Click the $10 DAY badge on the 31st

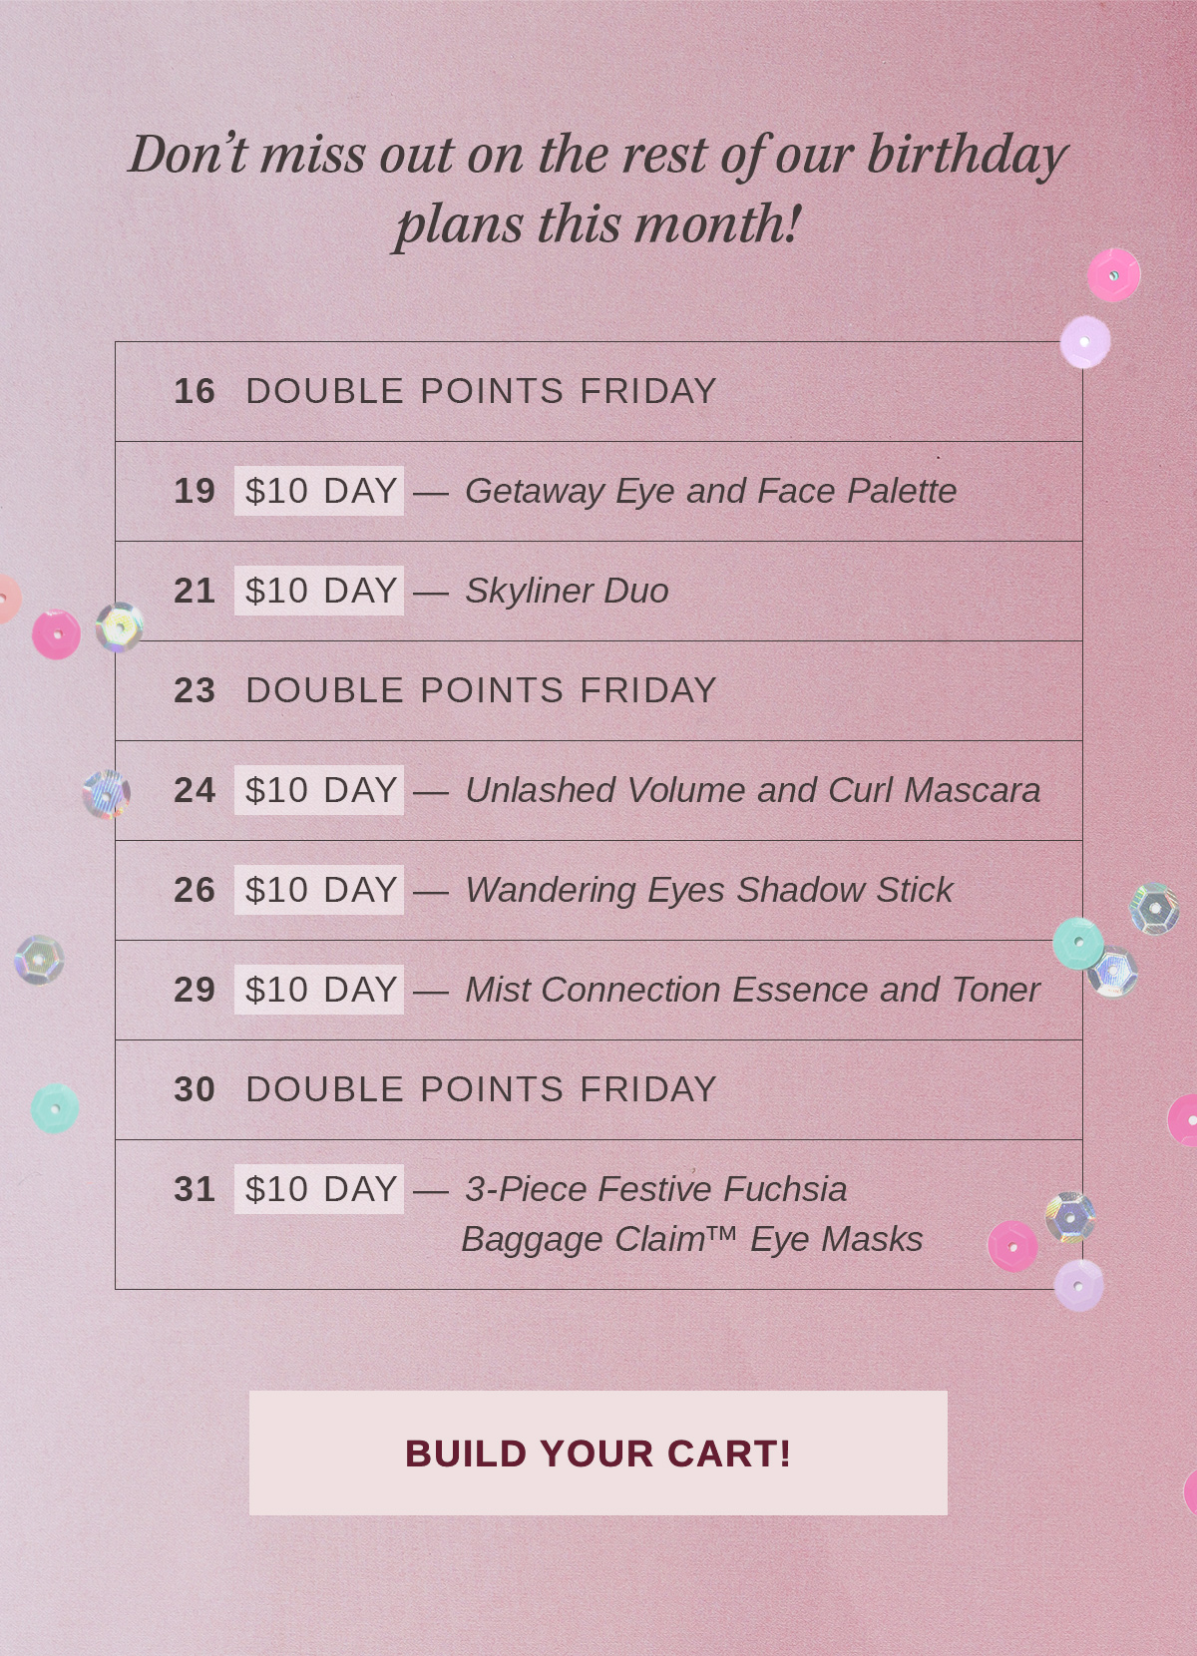pos(319,1189)
